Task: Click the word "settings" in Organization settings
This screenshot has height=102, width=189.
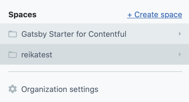Action: (84, 89)
